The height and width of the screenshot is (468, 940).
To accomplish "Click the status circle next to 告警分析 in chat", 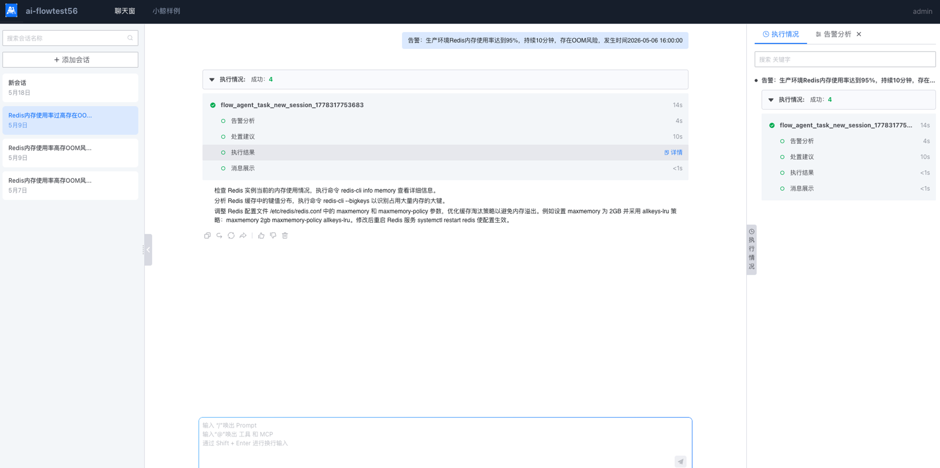I will (223, 121).
